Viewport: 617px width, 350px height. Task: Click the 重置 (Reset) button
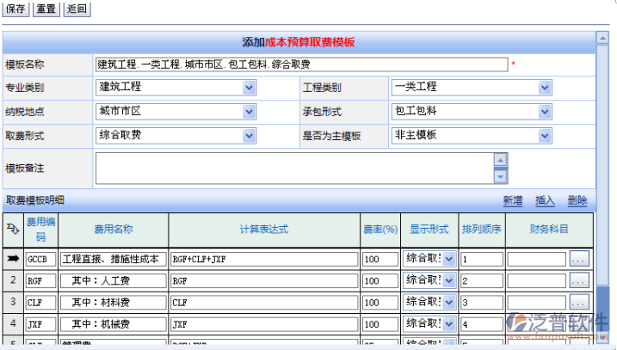point(46,9)
